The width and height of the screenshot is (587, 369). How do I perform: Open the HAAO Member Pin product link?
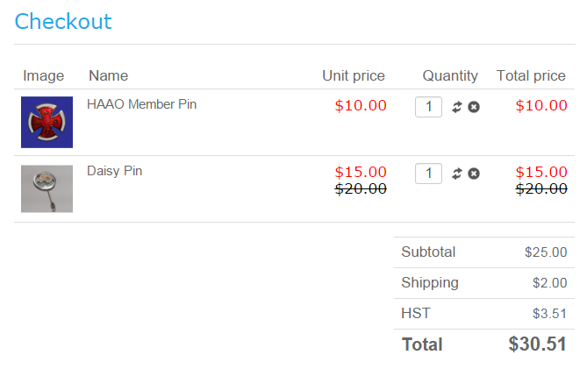141,104
